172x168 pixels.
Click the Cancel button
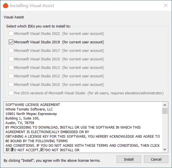click(x=156, y=159)
